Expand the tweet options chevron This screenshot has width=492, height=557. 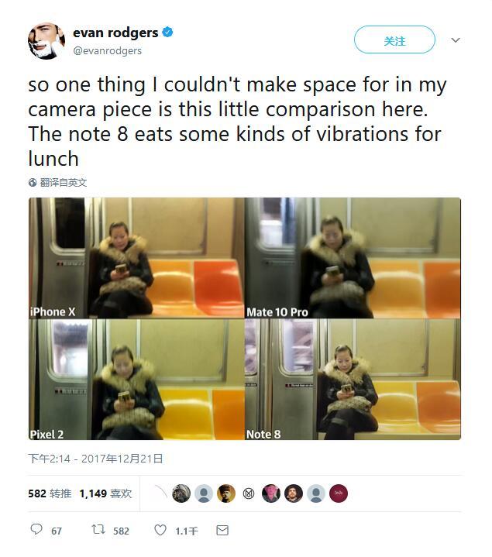pos(456,40)
